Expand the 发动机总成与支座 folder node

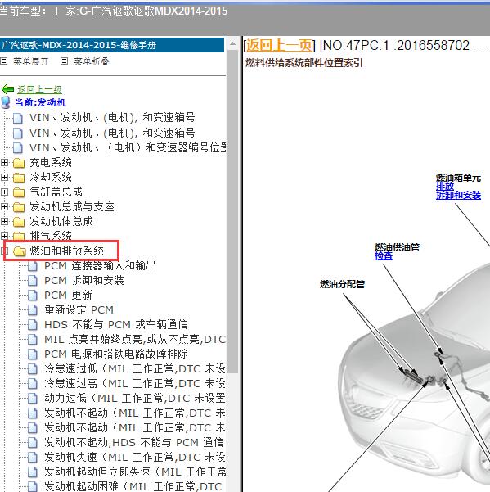click(4, 207)
